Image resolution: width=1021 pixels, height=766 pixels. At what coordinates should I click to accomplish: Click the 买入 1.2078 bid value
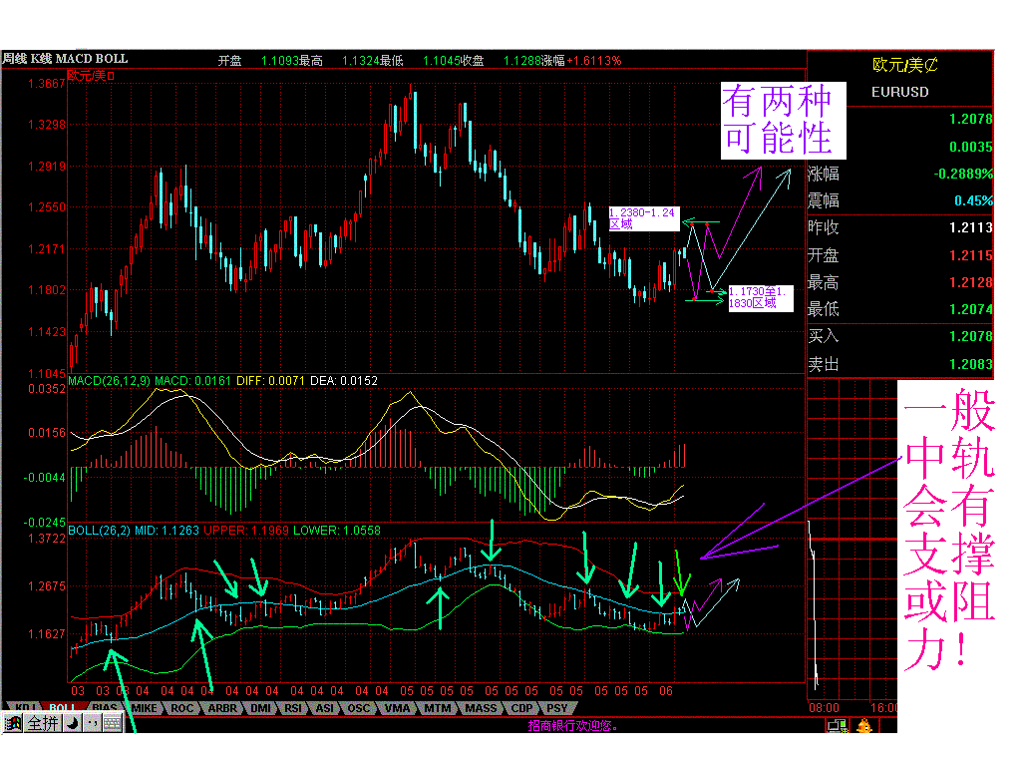[x=970, y=336]
